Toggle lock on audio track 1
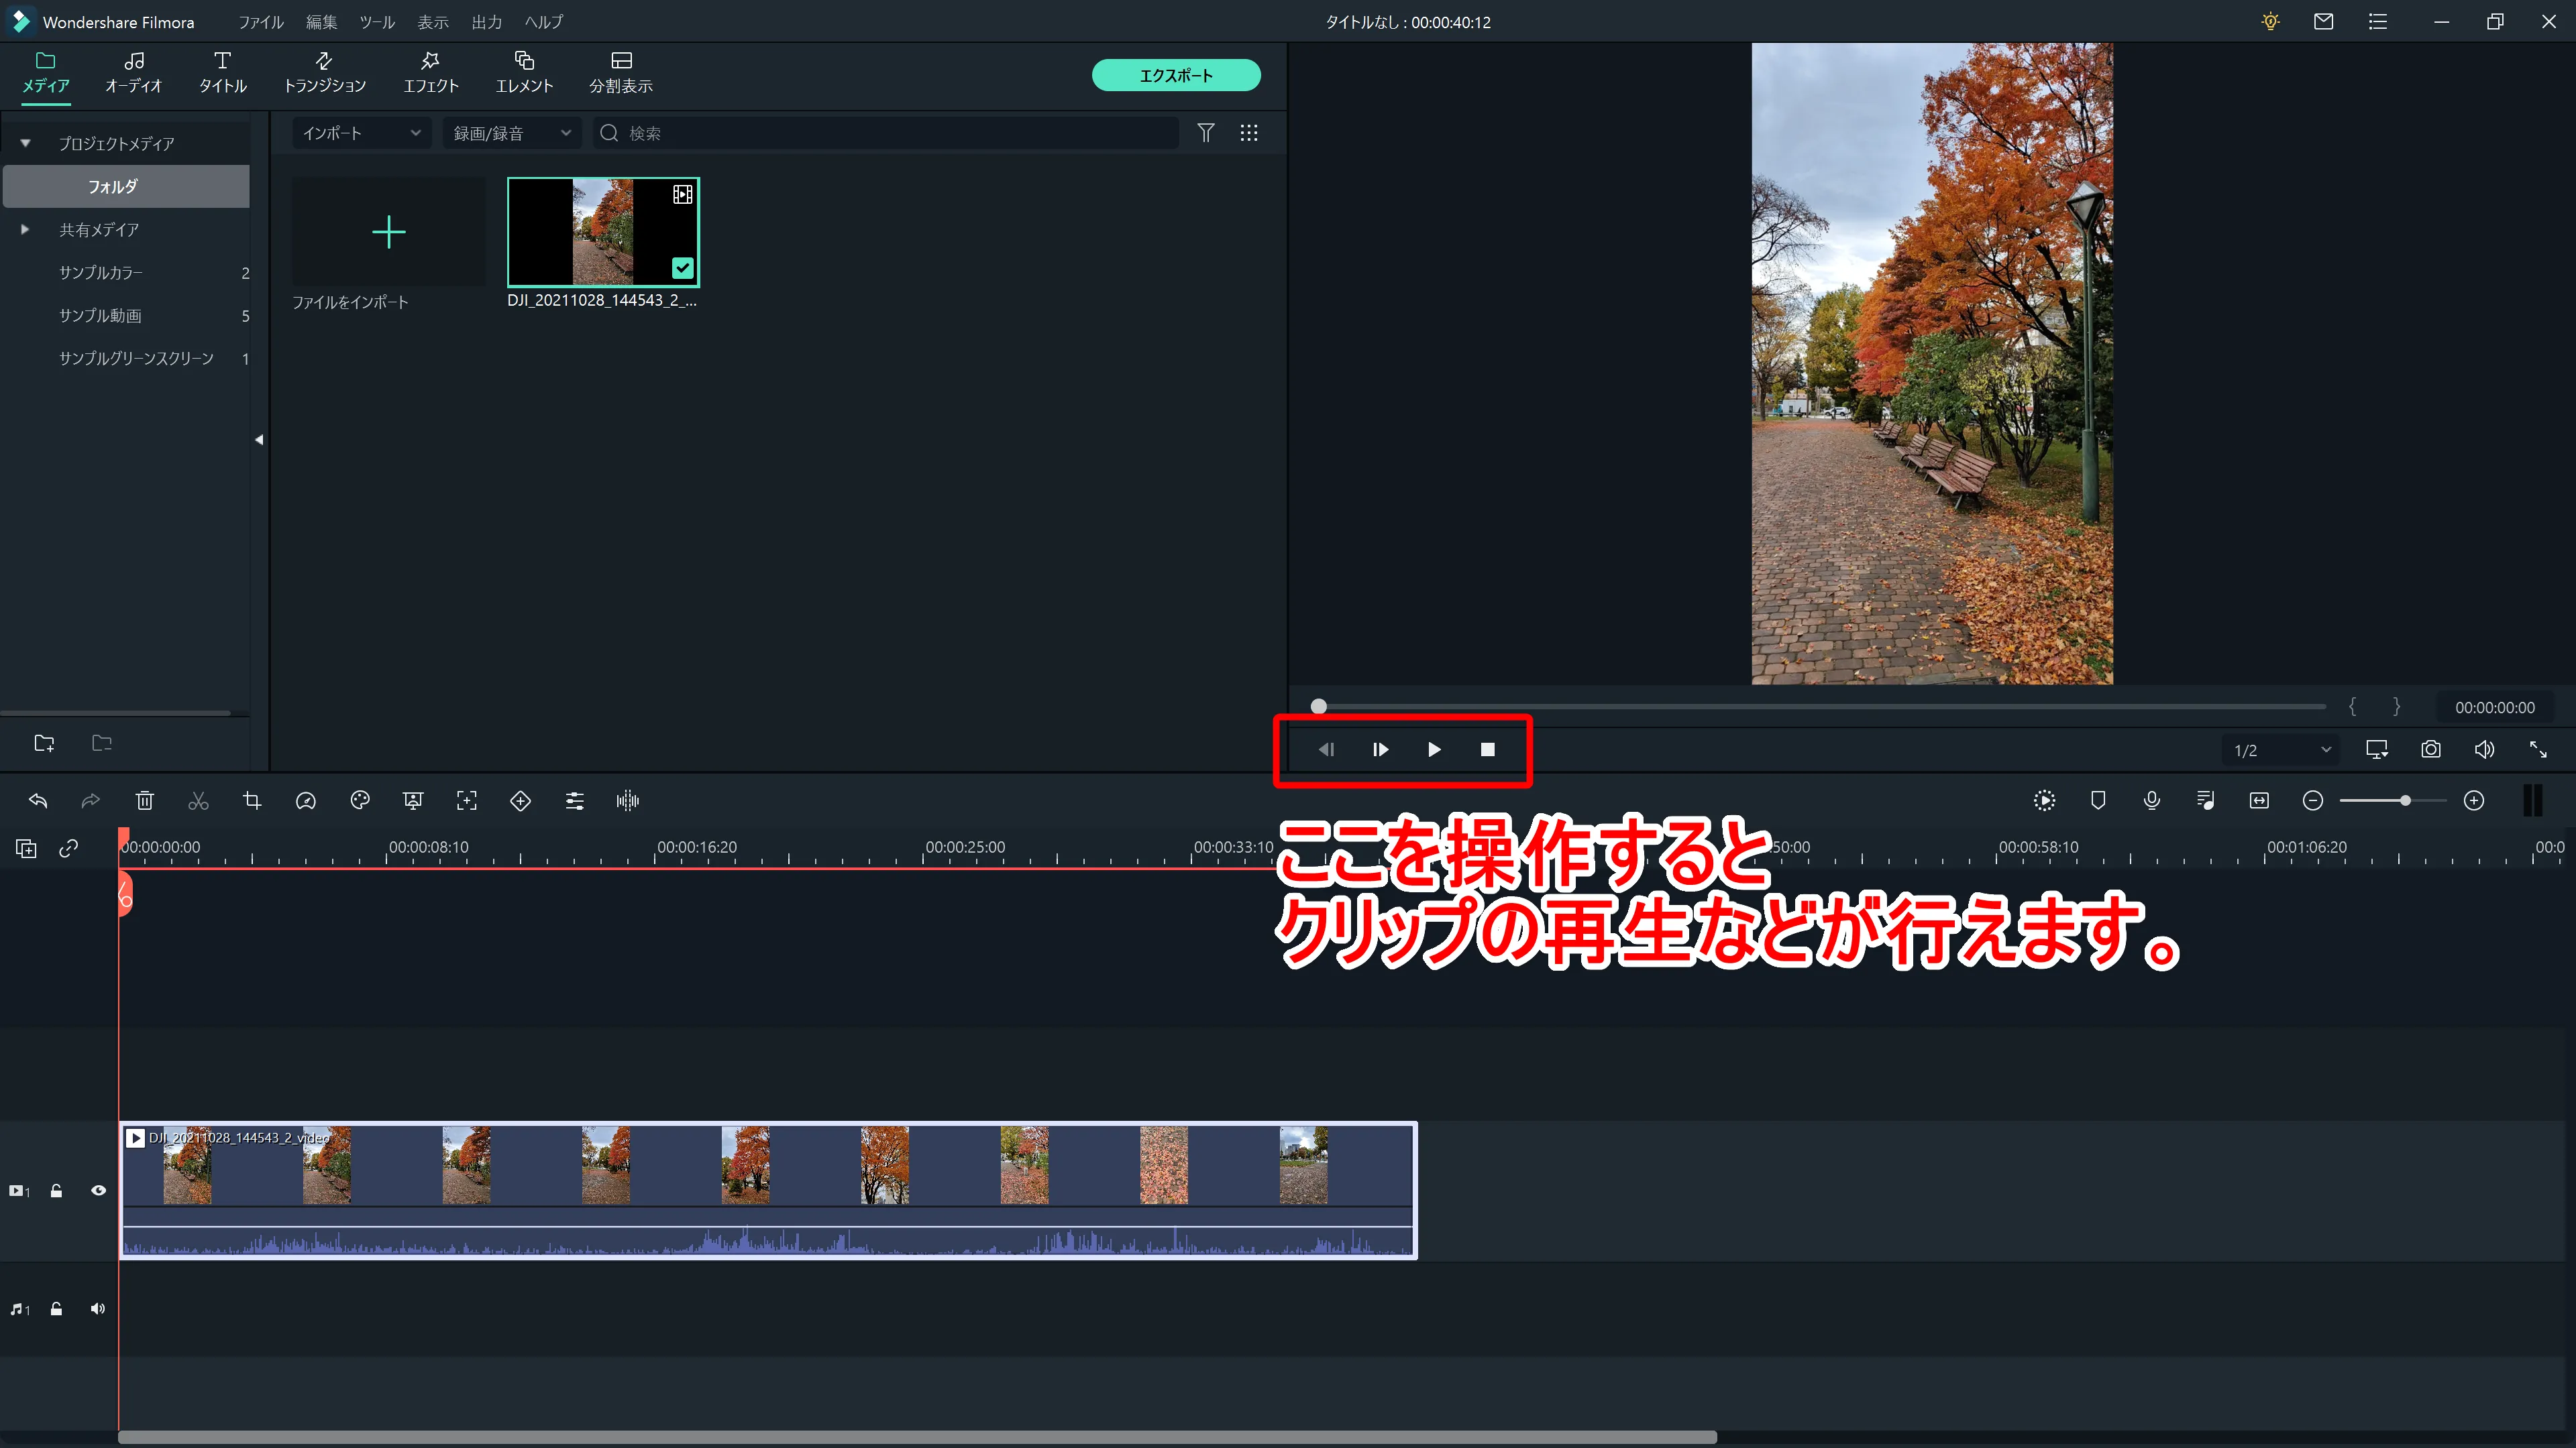 pos(56,1309)
